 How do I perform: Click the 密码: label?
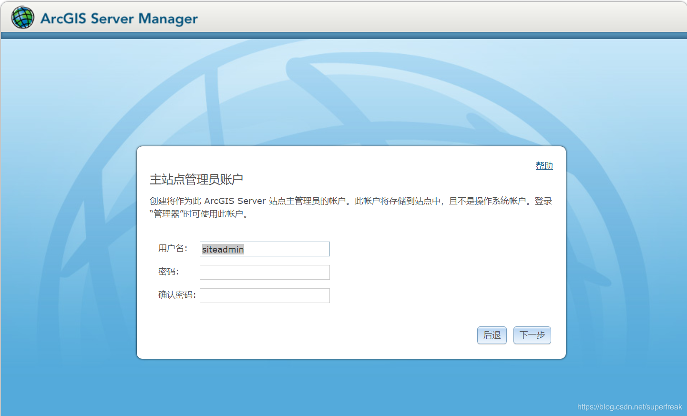[169, 272]
